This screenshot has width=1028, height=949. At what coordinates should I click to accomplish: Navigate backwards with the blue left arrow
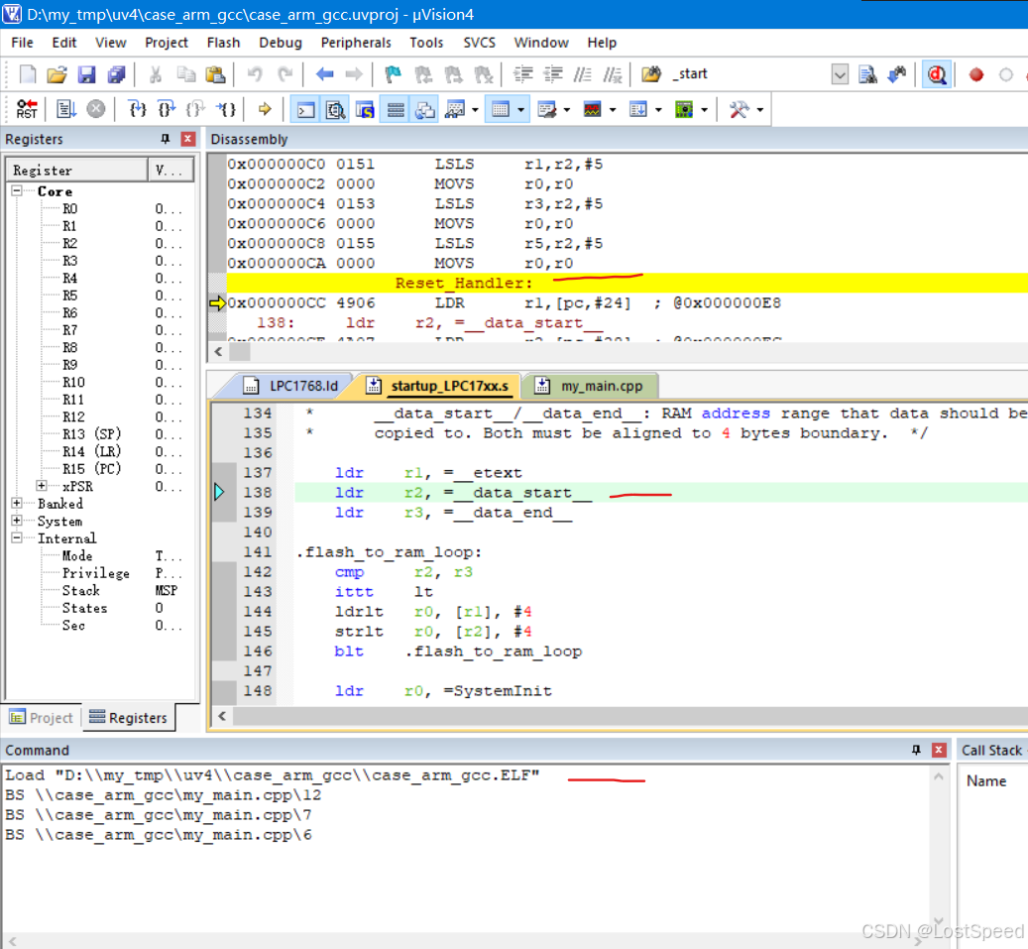(324, 74)
